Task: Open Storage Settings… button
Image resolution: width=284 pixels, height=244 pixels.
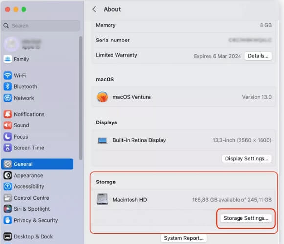Action: pyautogui.click(x=246, y=218)
